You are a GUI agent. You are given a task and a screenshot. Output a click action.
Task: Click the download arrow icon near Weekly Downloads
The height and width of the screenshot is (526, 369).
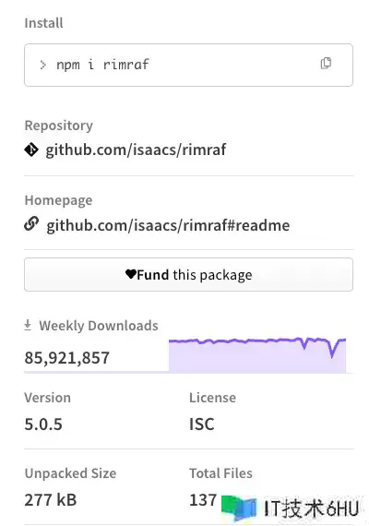coord(28,325)
